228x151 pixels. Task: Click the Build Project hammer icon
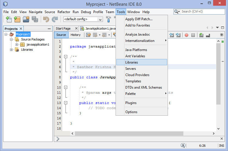(x=109, y=19)
